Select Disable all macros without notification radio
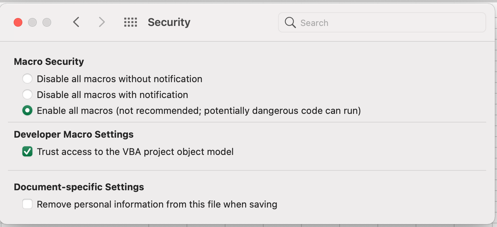 coord(27,79)
